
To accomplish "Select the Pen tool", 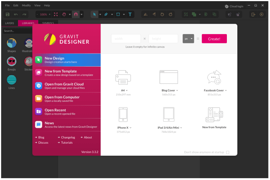I will [106, 15].
